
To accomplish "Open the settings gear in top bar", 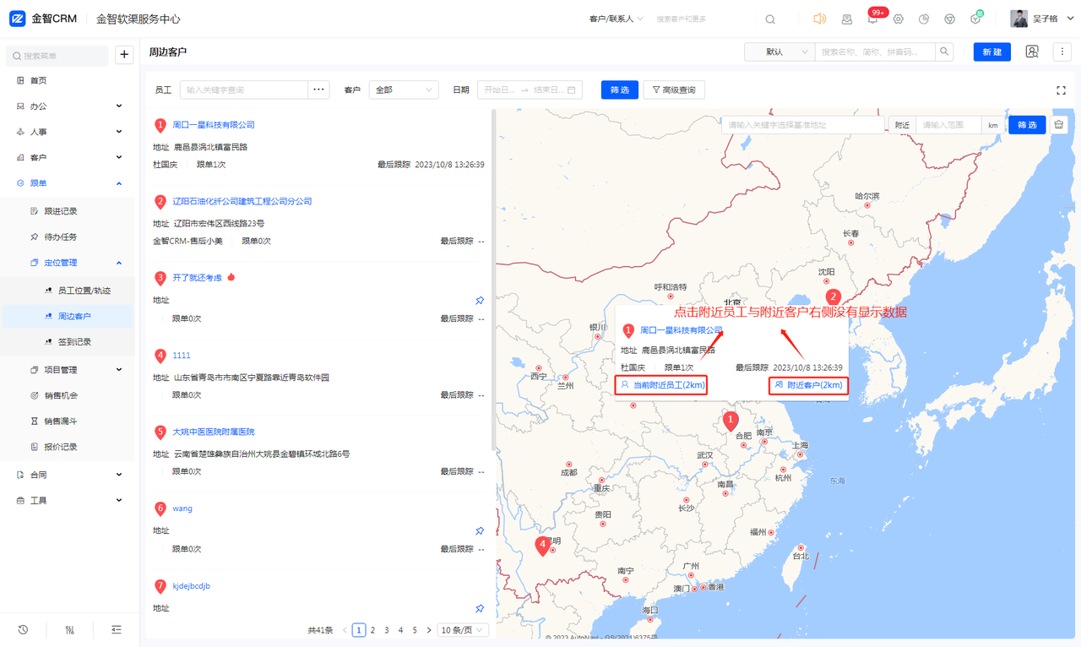I will (898, 19).
